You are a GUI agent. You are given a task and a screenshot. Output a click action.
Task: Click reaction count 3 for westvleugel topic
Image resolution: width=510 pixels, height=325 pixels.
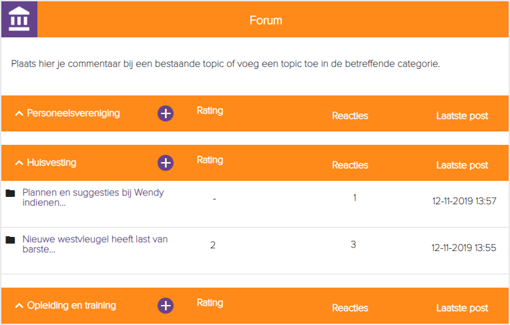pyautogui.click(x=353, y=245)
